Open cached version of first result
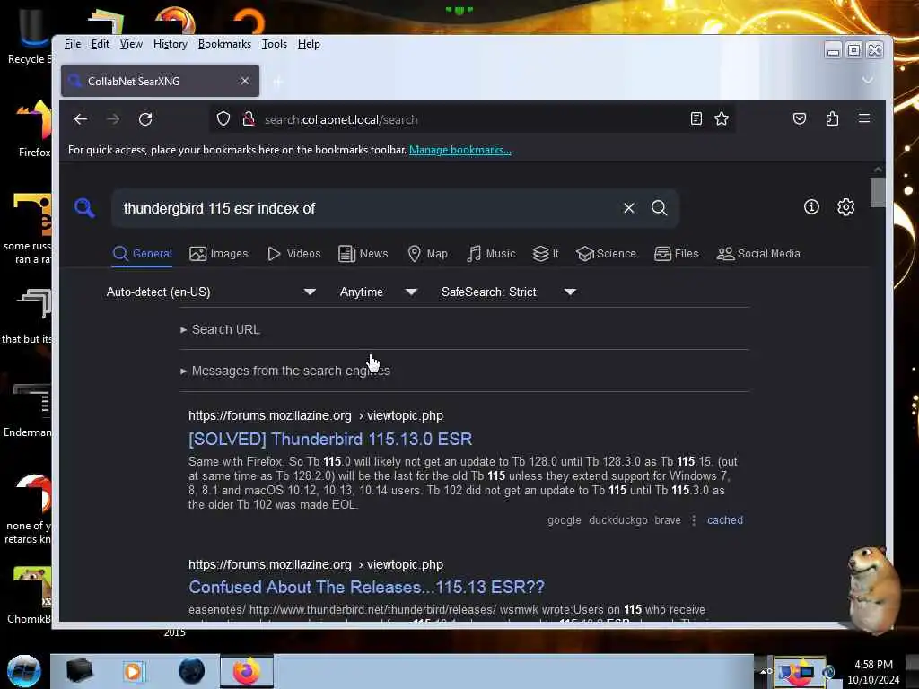Screen dimensions: 919x689 [x=725, y=520]
